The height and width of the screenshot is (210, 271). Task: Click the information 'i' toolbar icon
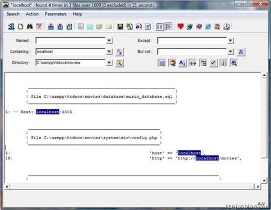click(227, 26)
